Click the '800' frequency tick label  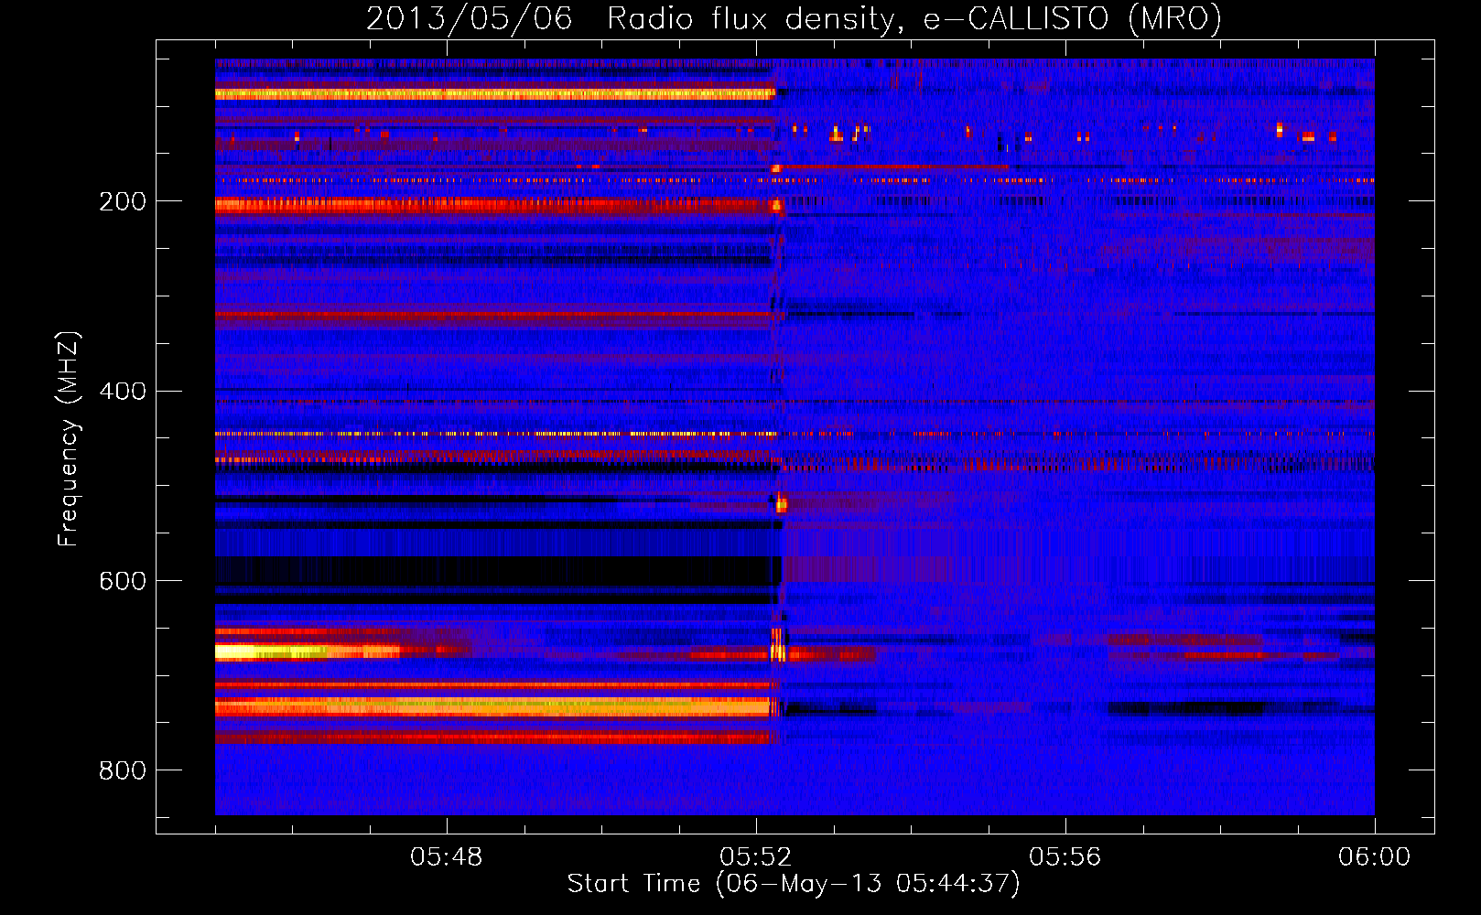click(123, 770)
